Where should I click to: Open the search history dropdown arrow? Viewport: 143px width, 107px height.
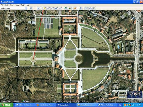26,8
